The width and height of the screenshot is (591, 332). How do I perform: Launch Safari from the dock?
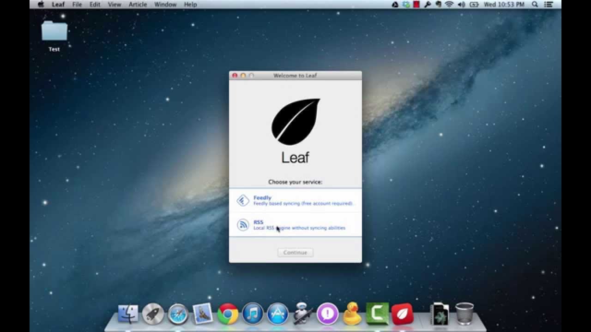tap(178, 314)
